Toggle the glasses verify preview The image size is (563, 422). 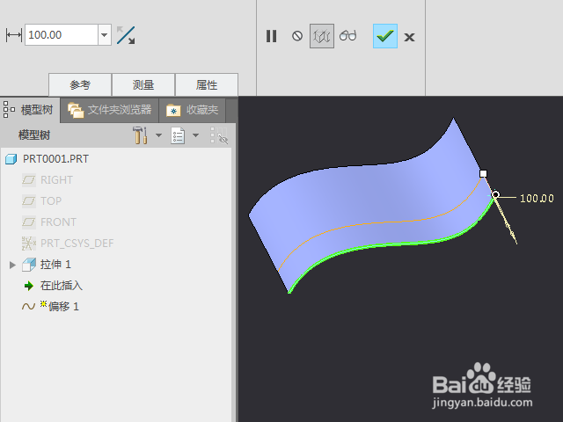347,35
